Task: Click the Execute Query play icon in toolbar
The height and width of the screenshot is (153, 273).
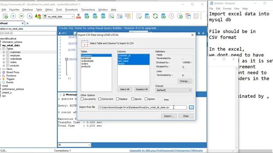Action: (x=13, y=16)
